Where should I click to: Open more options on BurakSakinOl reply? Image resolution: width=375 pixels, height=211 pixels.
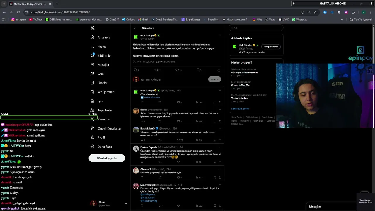[220, 128]
